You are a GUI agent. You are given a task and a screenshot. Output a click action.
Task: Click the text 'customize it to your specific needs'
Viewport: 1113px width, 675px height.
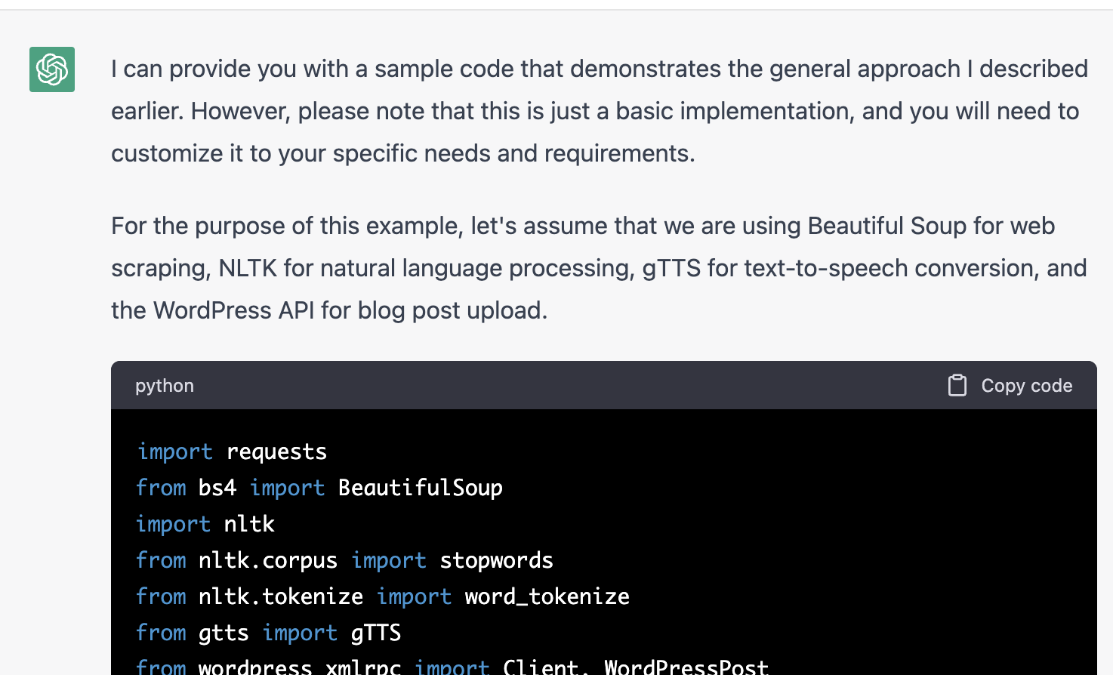[302, 153]
